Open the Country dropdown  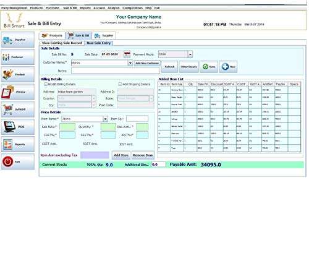click(93, 98)
